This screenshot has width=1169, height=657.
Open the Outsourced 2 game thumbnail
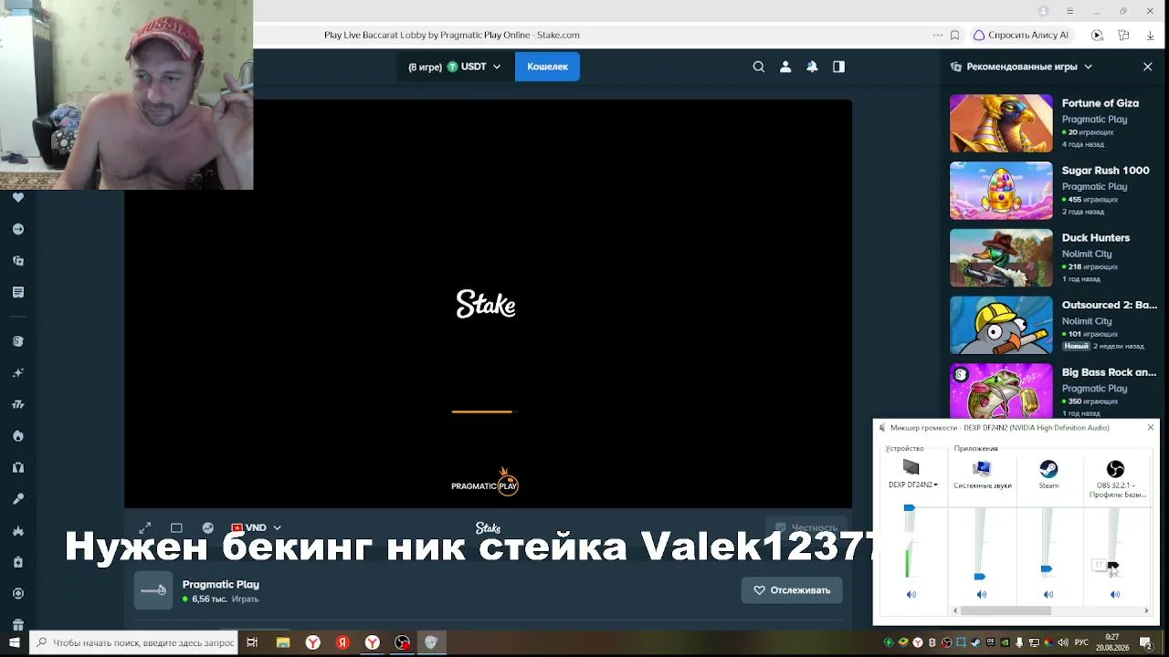[1001, 325]
